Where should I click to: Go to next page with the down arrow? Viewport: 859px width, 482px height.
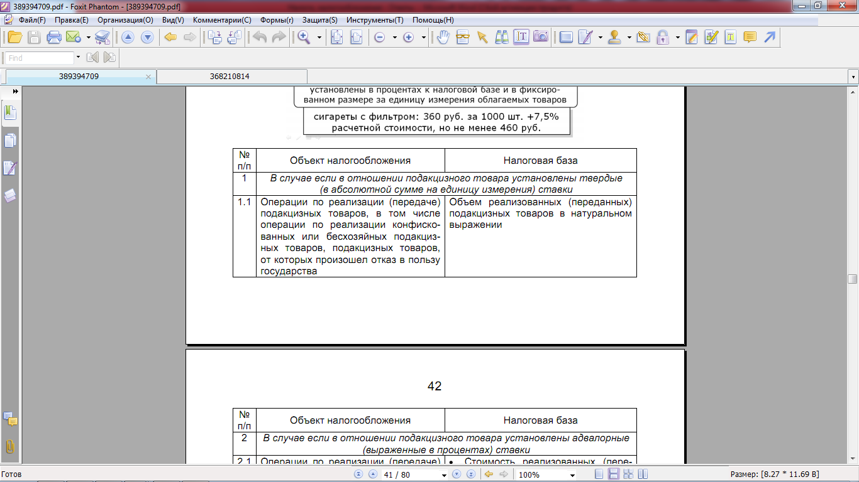(x=147, y=37)
